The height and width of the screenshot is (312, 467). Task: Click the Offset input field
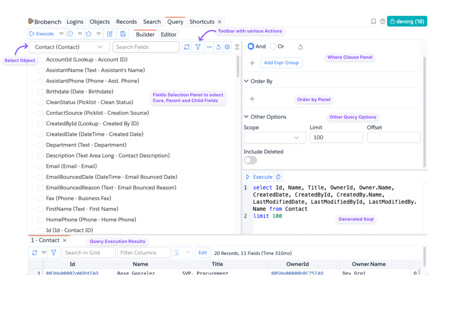pyautogui.click(x=394, y=137)
